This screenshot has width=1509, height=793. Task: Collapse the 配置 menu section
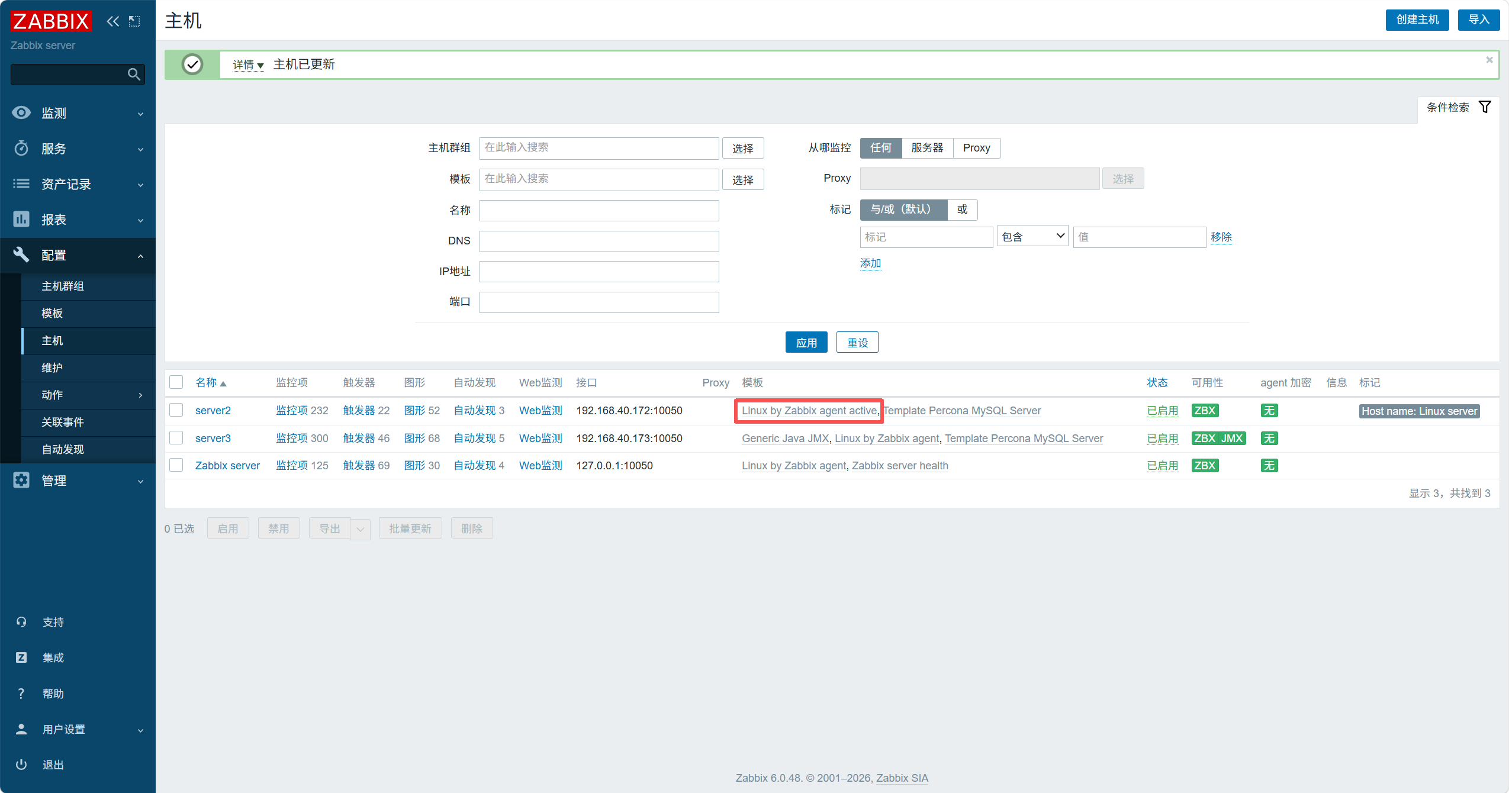pyautogui.click(x=78, y=255)
